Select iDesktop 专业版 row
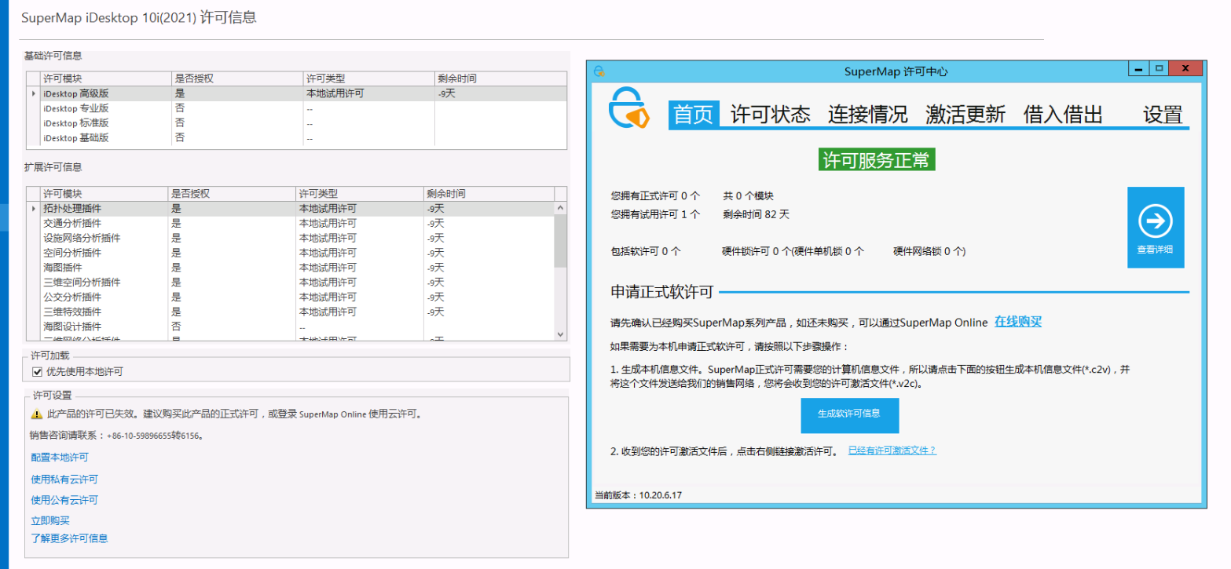The height and width of the screenshot is (569, 1231). [x=296, y=108]
